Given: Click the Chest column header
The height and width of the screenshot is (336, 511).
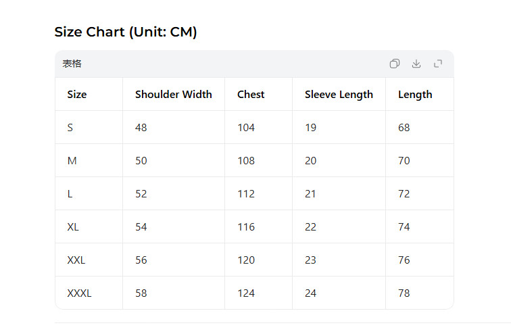Looking at the screenshot, I should coord(251,95).
